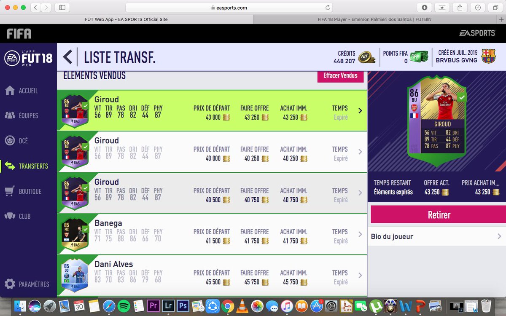This screenshot has height=316, width=506.
Task: Open Club in the sidebar
Action: click(x=18, y=216)
